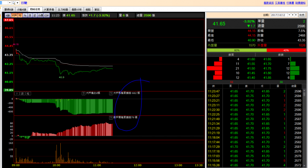This screenshot has height=168, width=308.
Task: Toggle the 分價 price distribution button
Action: 41,15
